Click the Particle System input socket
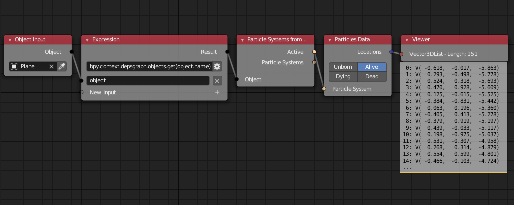 click(x=324, y=89)
